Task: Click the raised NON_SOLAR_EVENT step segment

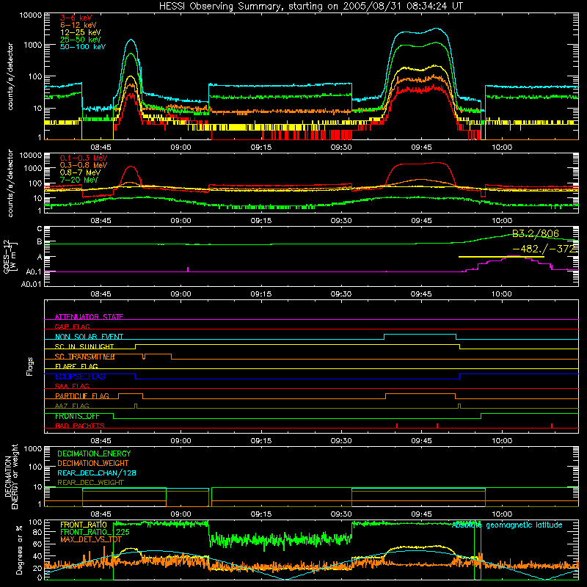Action: [x=420, y=335]
